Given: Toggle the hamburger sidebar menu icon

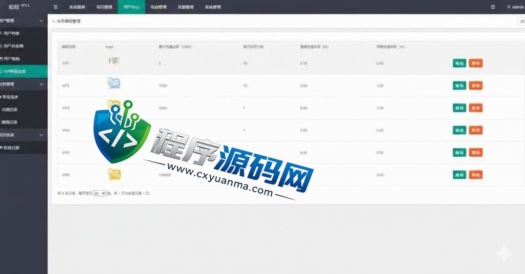Looking at the screenshot, I should click(55, 7).
